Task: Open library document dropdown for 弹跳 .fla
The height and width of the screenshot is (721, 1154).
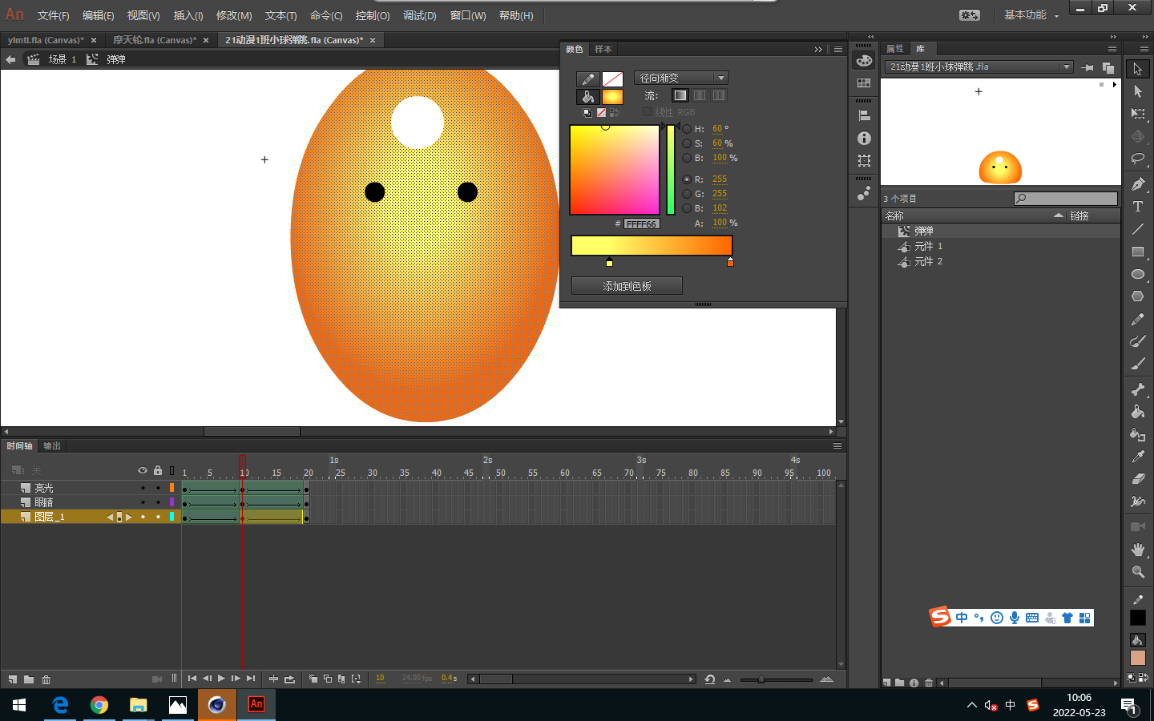Action: (x=1066, y=67)
